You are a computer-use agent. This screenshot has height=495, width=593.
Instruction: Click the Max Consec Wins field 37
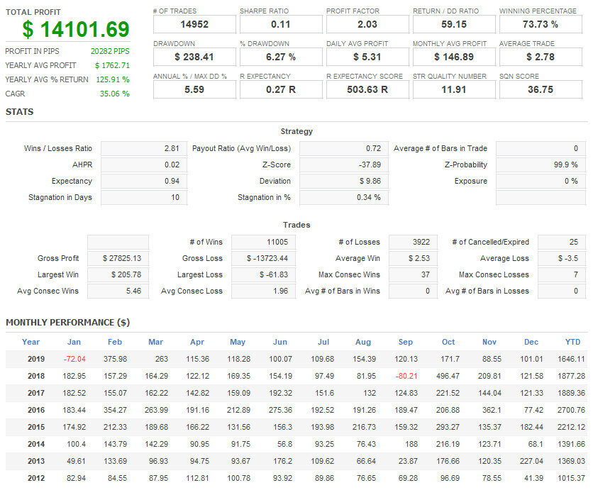click(x=414, y=274)
